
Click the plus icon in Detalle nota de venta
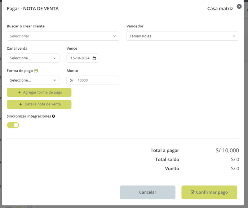21,104
